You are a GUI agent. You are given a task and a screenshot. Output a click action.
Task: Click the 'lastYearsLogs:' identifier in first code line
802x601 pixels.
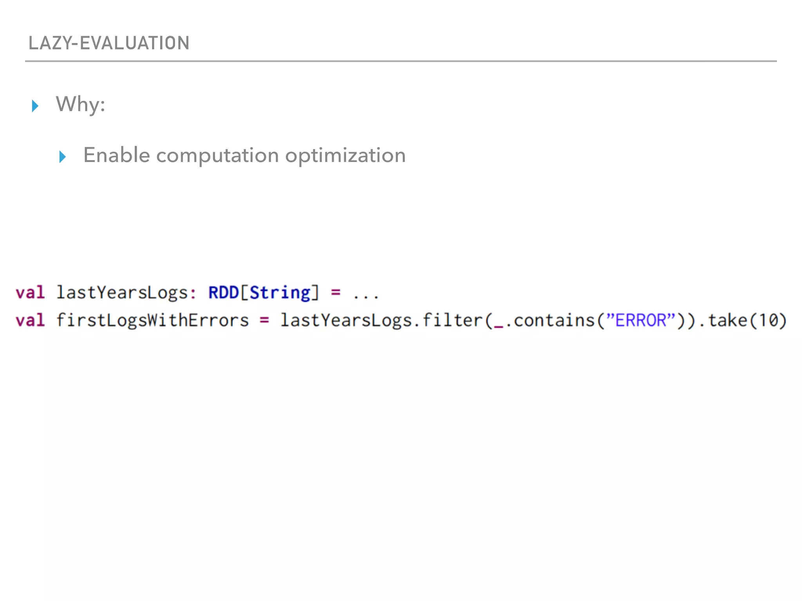point(126,293)
